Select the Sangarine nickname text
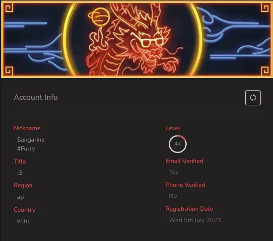This screenshot has height=241, width=273. click(31, 140)
